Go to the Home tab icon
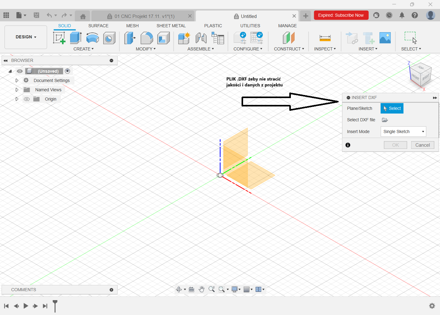Screen dimensions: 440x315 pos(83,16)
